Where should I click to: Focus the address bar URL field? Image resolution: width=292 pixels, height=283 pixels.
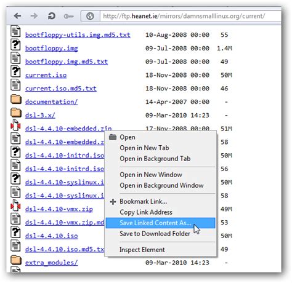pyautogui.click(x=190, y=16)
